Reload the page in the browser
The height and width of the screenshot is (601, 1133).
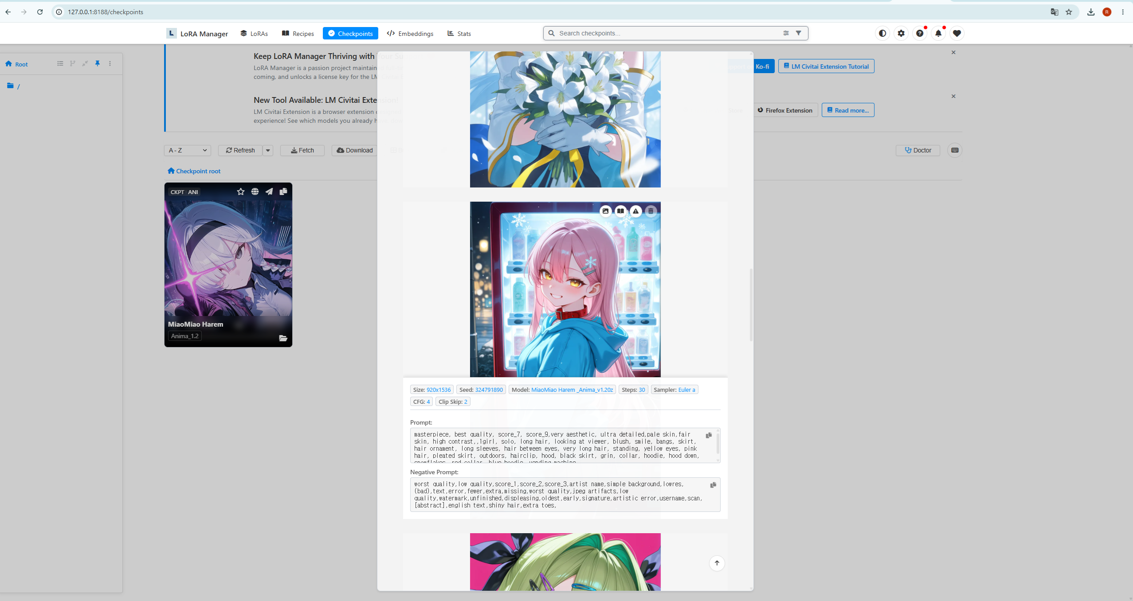(40, 12)
